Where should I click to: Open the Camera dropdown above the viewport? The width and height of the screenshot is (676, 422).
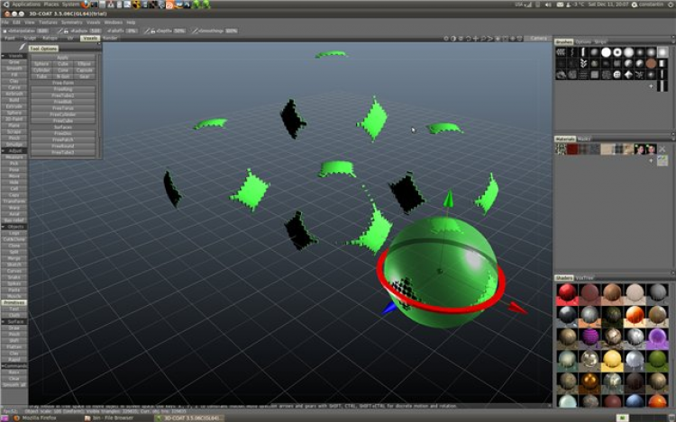(537, 38)
